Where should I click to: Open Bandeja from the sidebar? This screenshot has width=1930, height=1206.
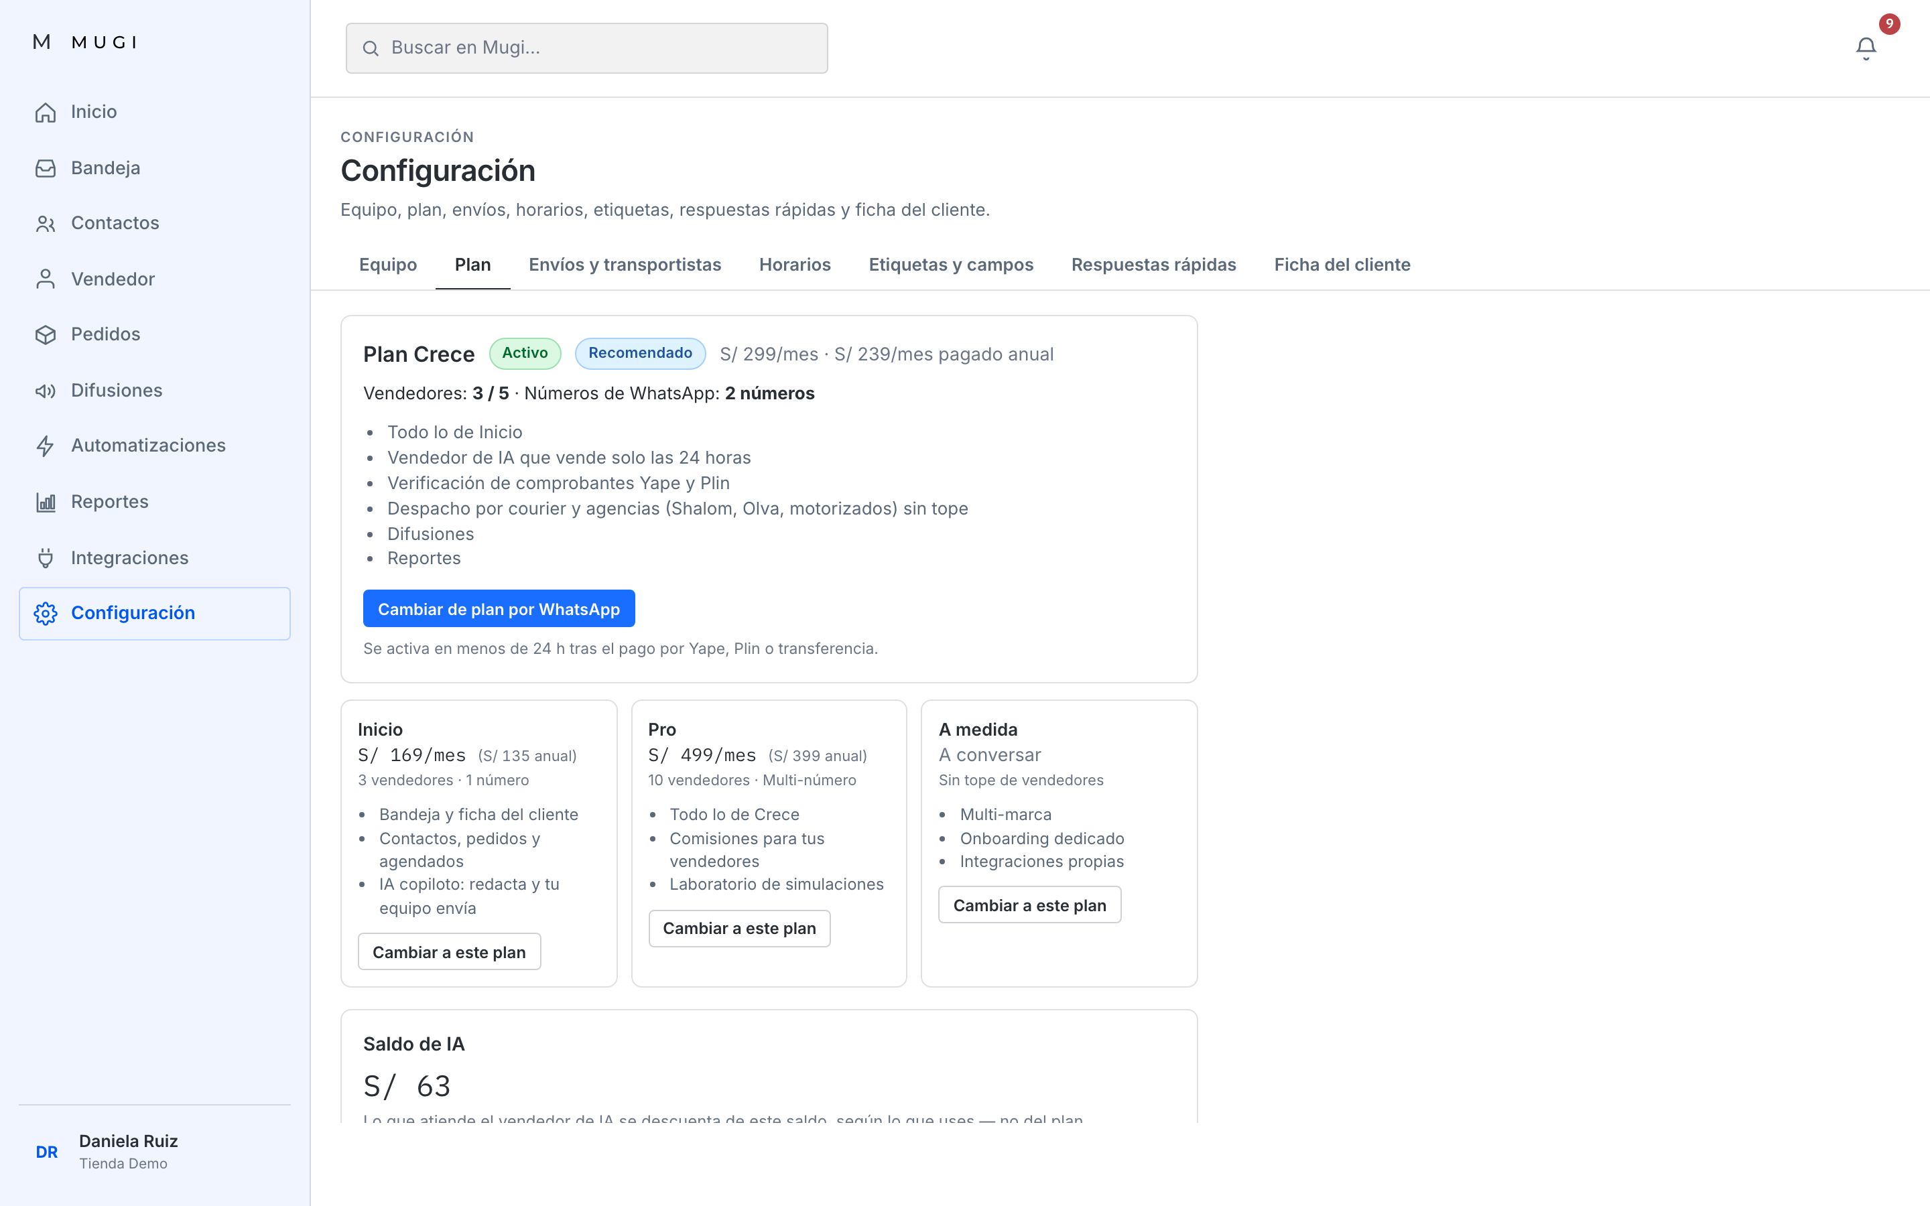(155, 168)
